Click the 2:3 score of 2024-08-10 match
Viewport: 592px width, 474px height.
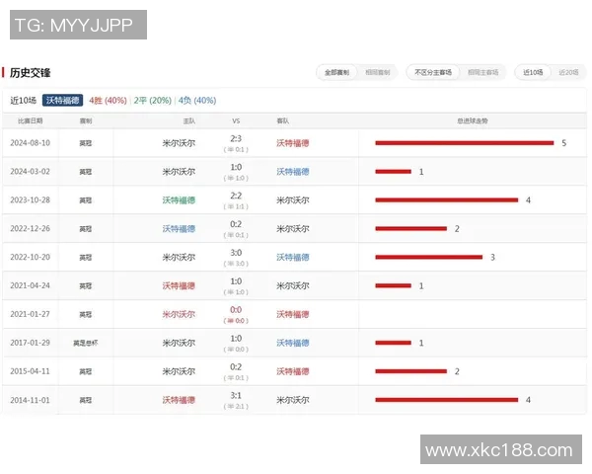[236, 138]
